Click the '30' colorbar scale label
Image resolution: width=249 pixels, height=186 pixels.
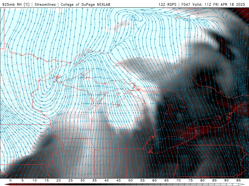[82, 180]
